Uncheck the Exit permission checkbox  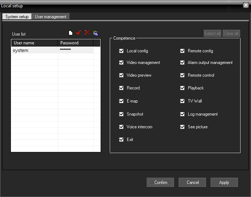[121, 140]
